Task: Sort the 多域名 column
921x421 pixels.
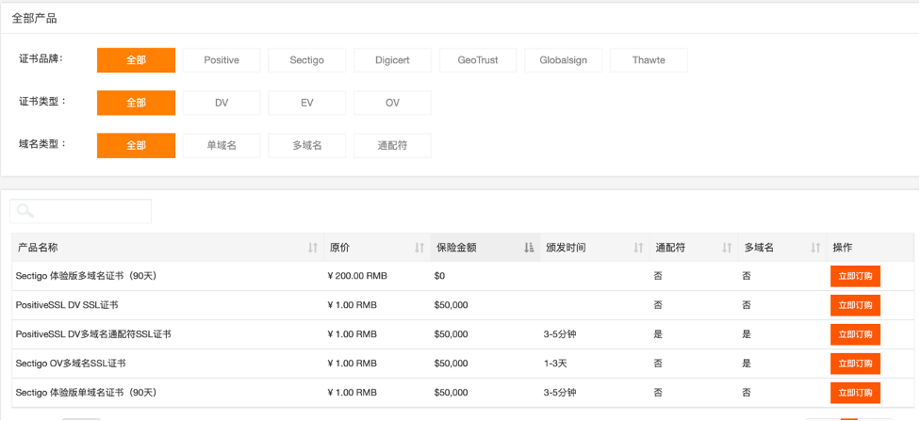Action: 815,248
